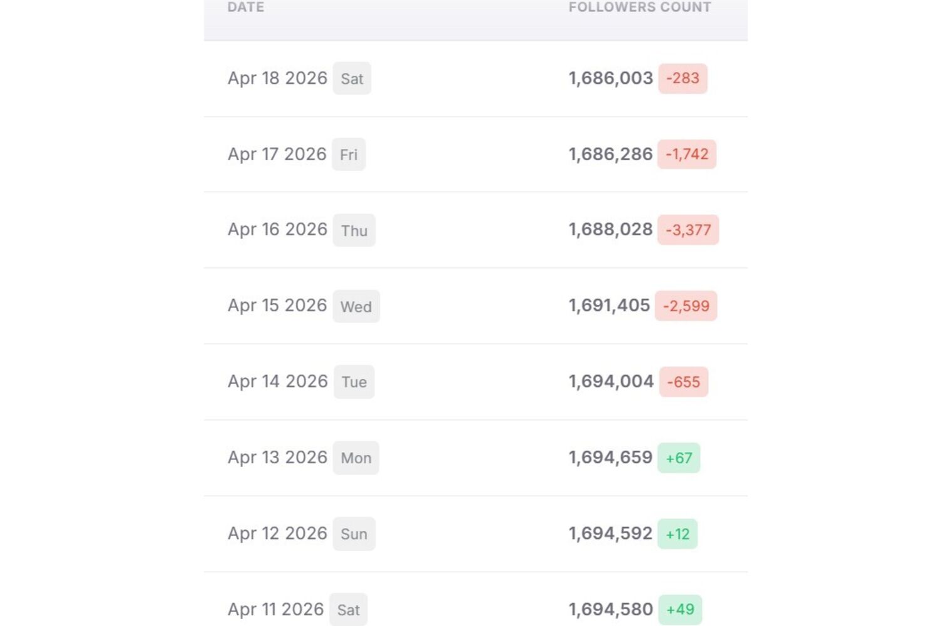Select the Apr 17 2026 date
This screenshot has width=939, height=626.
[277, 155]
